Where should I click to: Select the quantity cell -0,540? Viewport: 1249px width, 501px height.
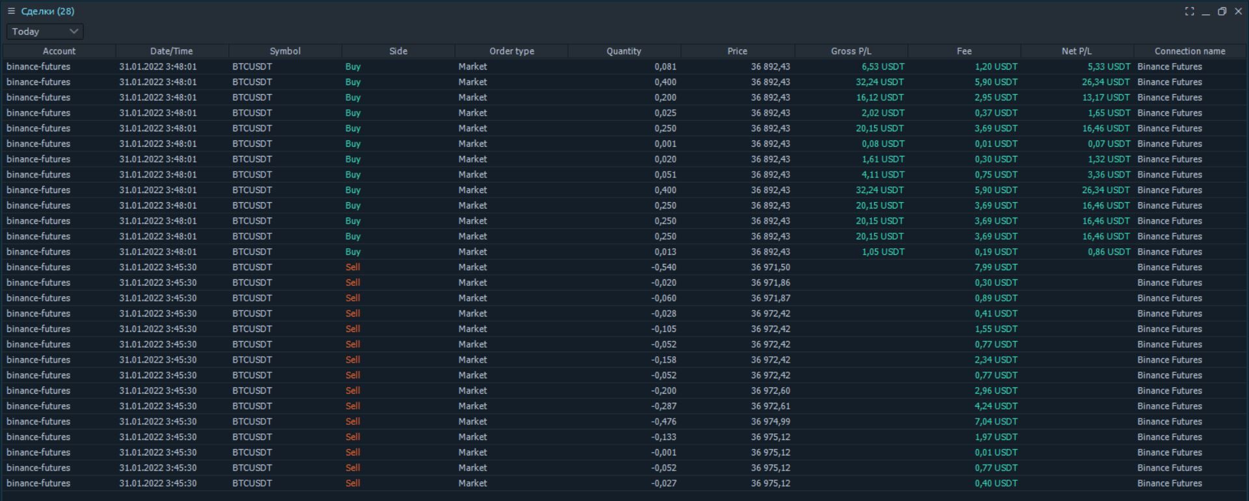(664, 267)
